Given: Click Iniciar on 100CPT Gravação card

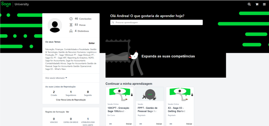Looking at the screenshot, I should (x=129, y=124).
